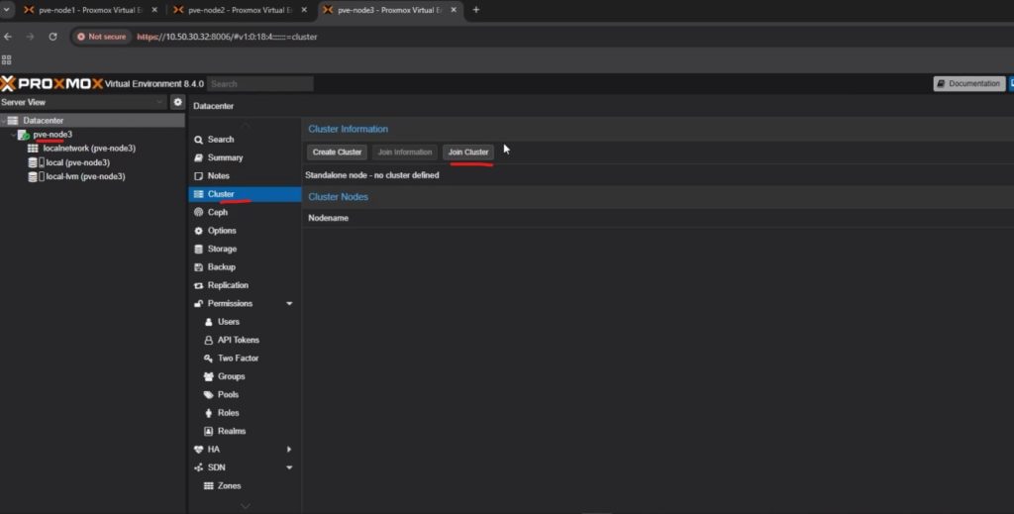This screenshot has width=1014, height=514.
Task: Open the Documentation button
Action: [x=968, y=83]
